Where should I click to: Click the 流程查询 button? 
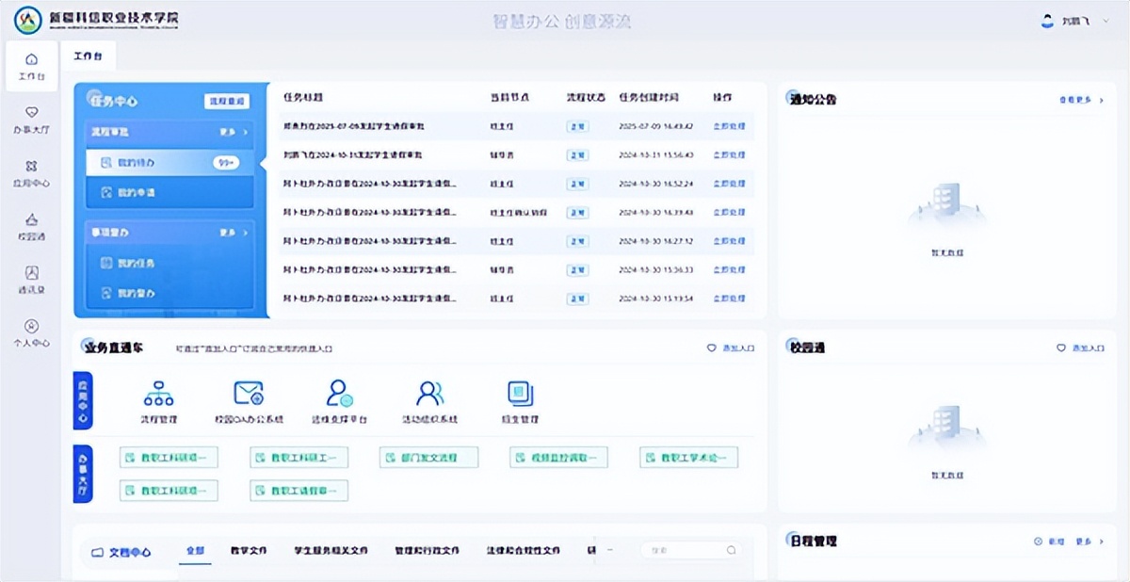tap(227, 100)
